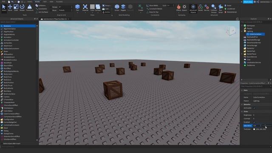This screenshot has width=272, height=153.
Task: Click the place document tab
Action: [x=55, y=19]
